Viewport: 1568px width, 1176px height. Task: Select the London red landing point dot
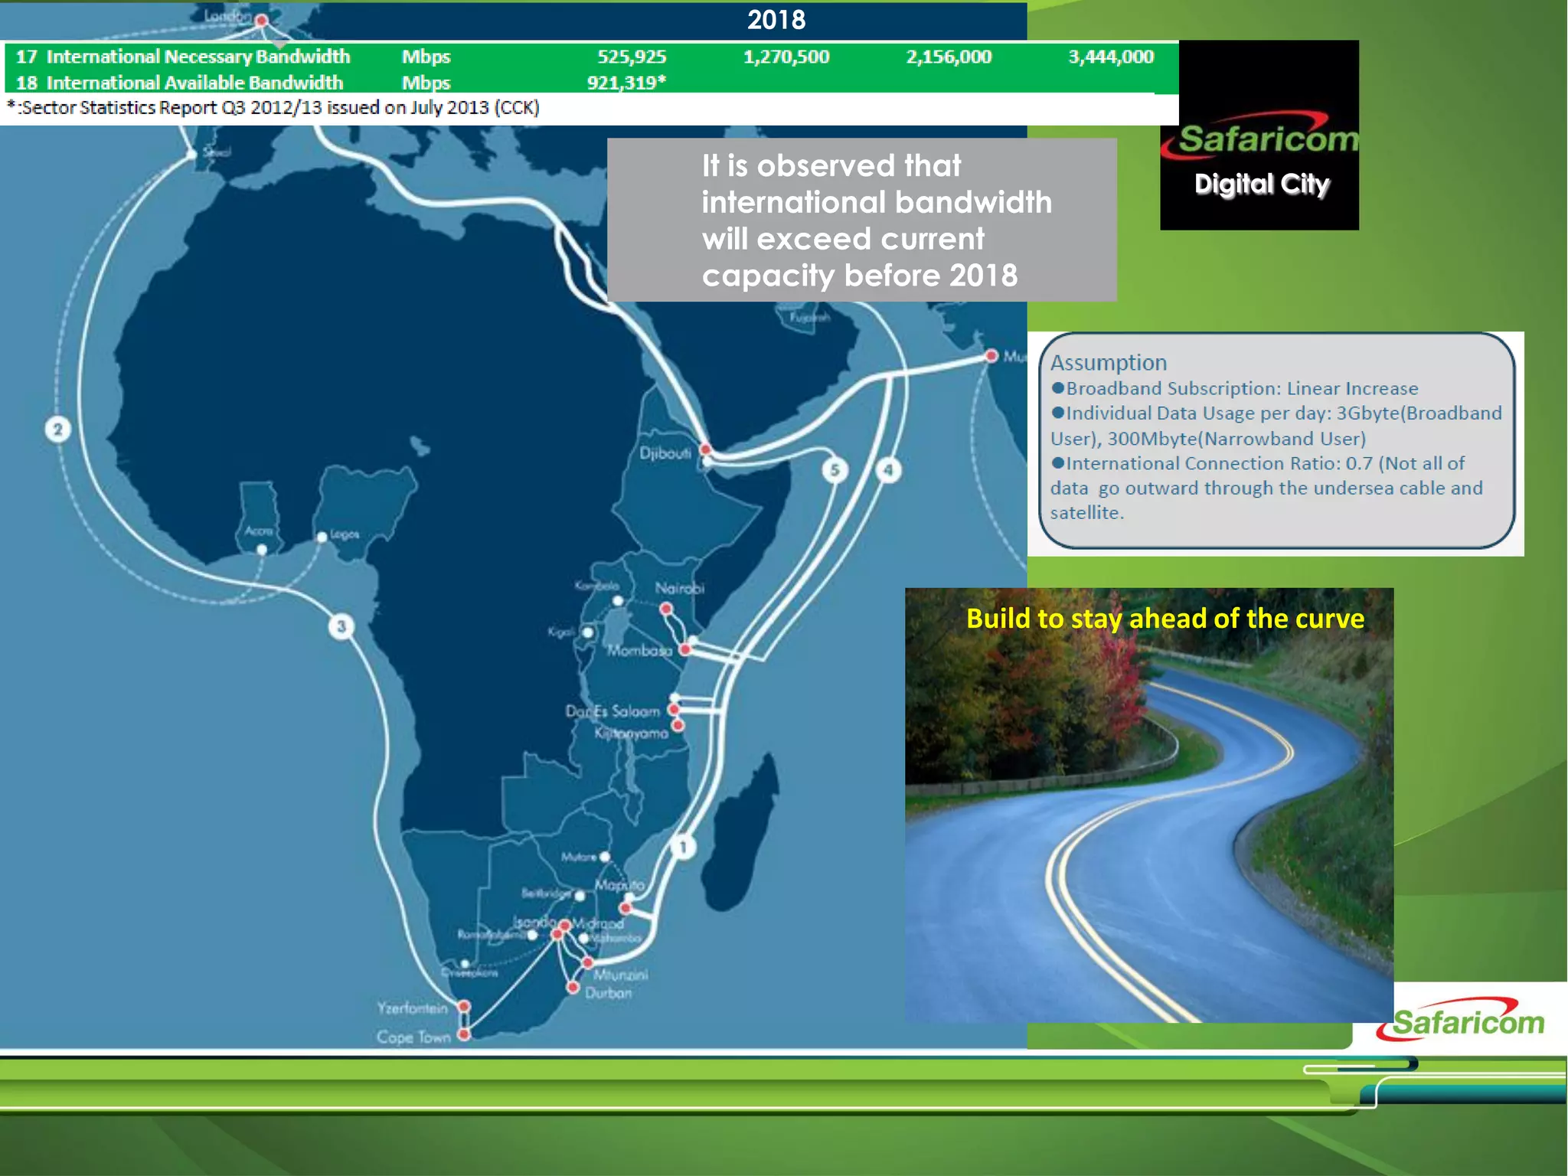[261, 21]
